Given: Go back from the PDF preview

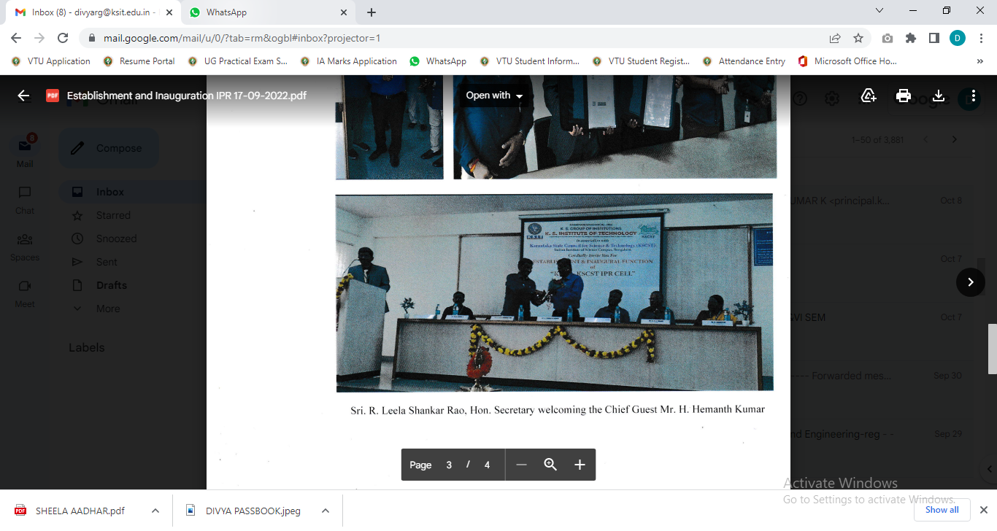Looking at the screenshot, I should 23,96.
